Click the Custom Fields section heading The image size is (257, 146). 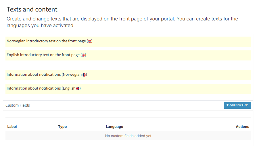pos(18,105)
